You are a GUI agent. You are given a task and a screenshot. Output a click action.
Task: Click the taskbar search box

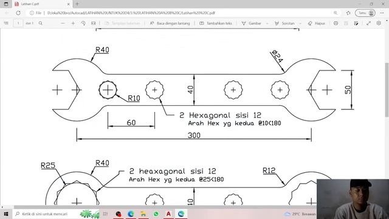pos(56,214)
